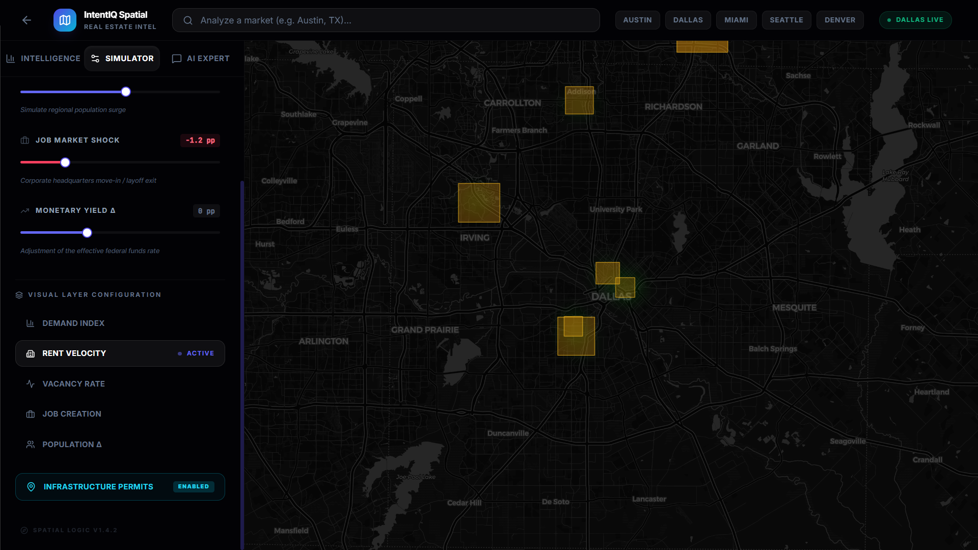
Task: Select the Population Δ layer
Action: point(72,445)
